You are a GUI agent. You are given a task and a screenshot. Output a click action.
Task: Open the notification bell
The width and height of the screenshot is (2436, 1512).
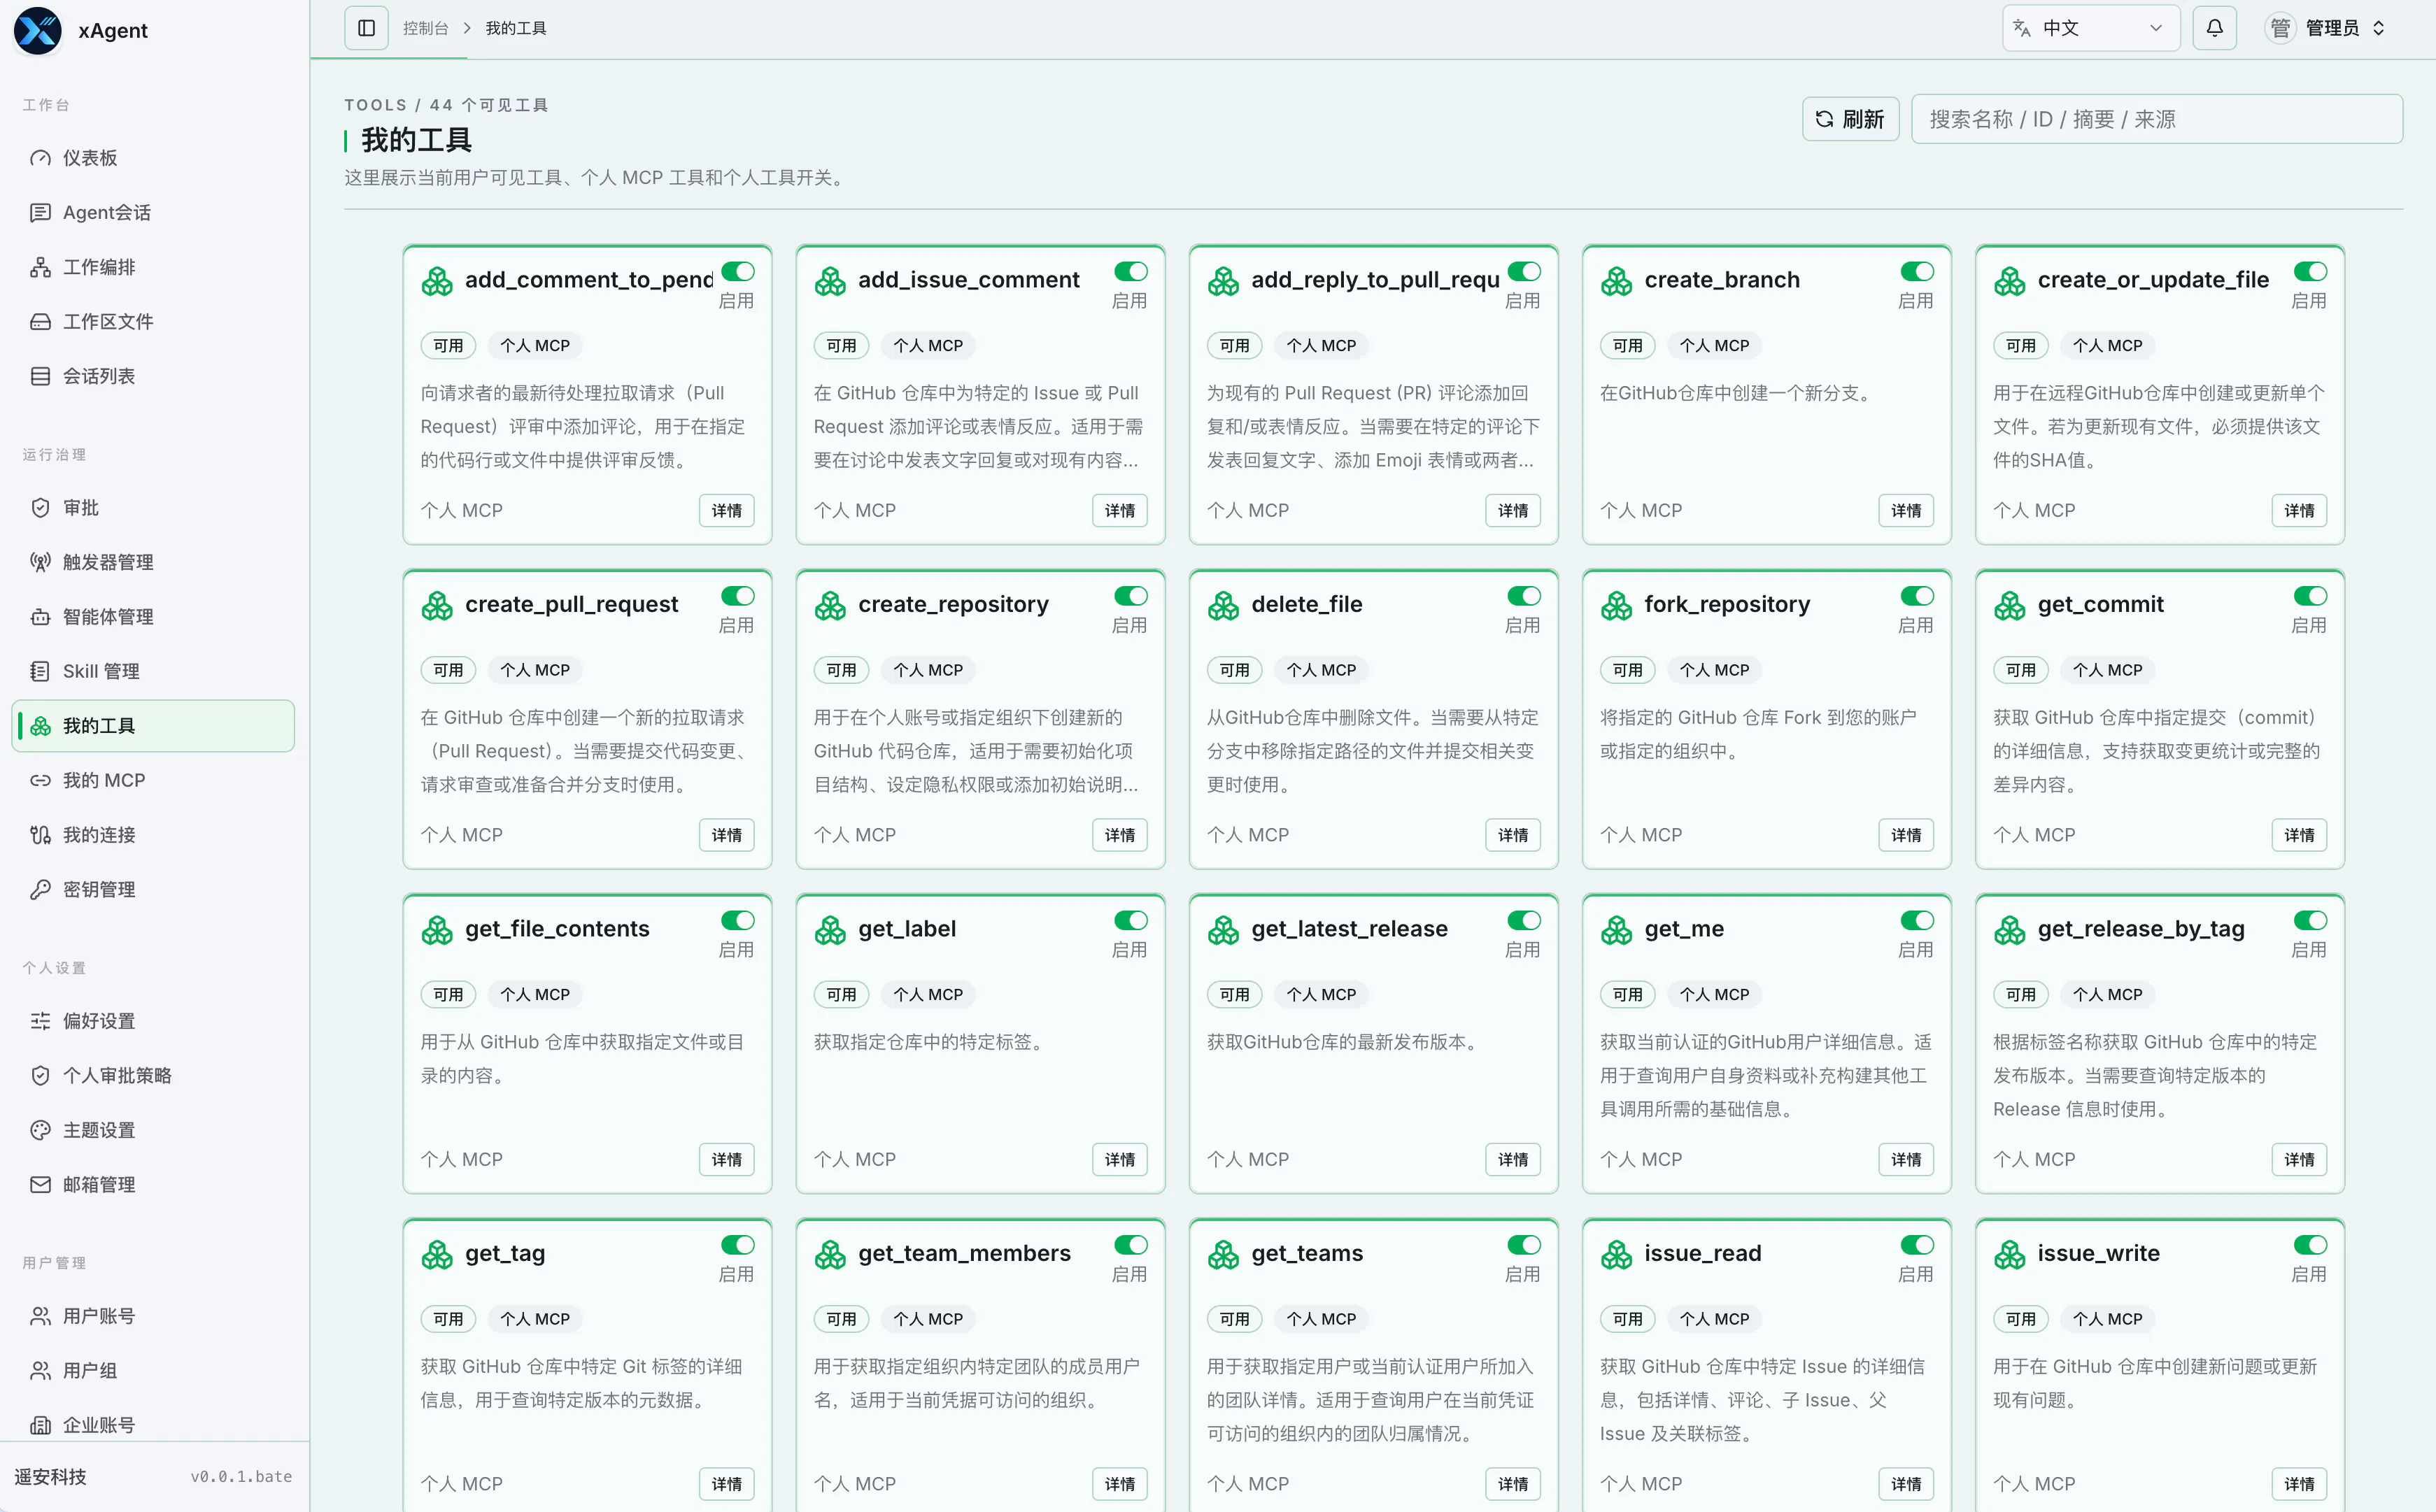click(2214, 28)
